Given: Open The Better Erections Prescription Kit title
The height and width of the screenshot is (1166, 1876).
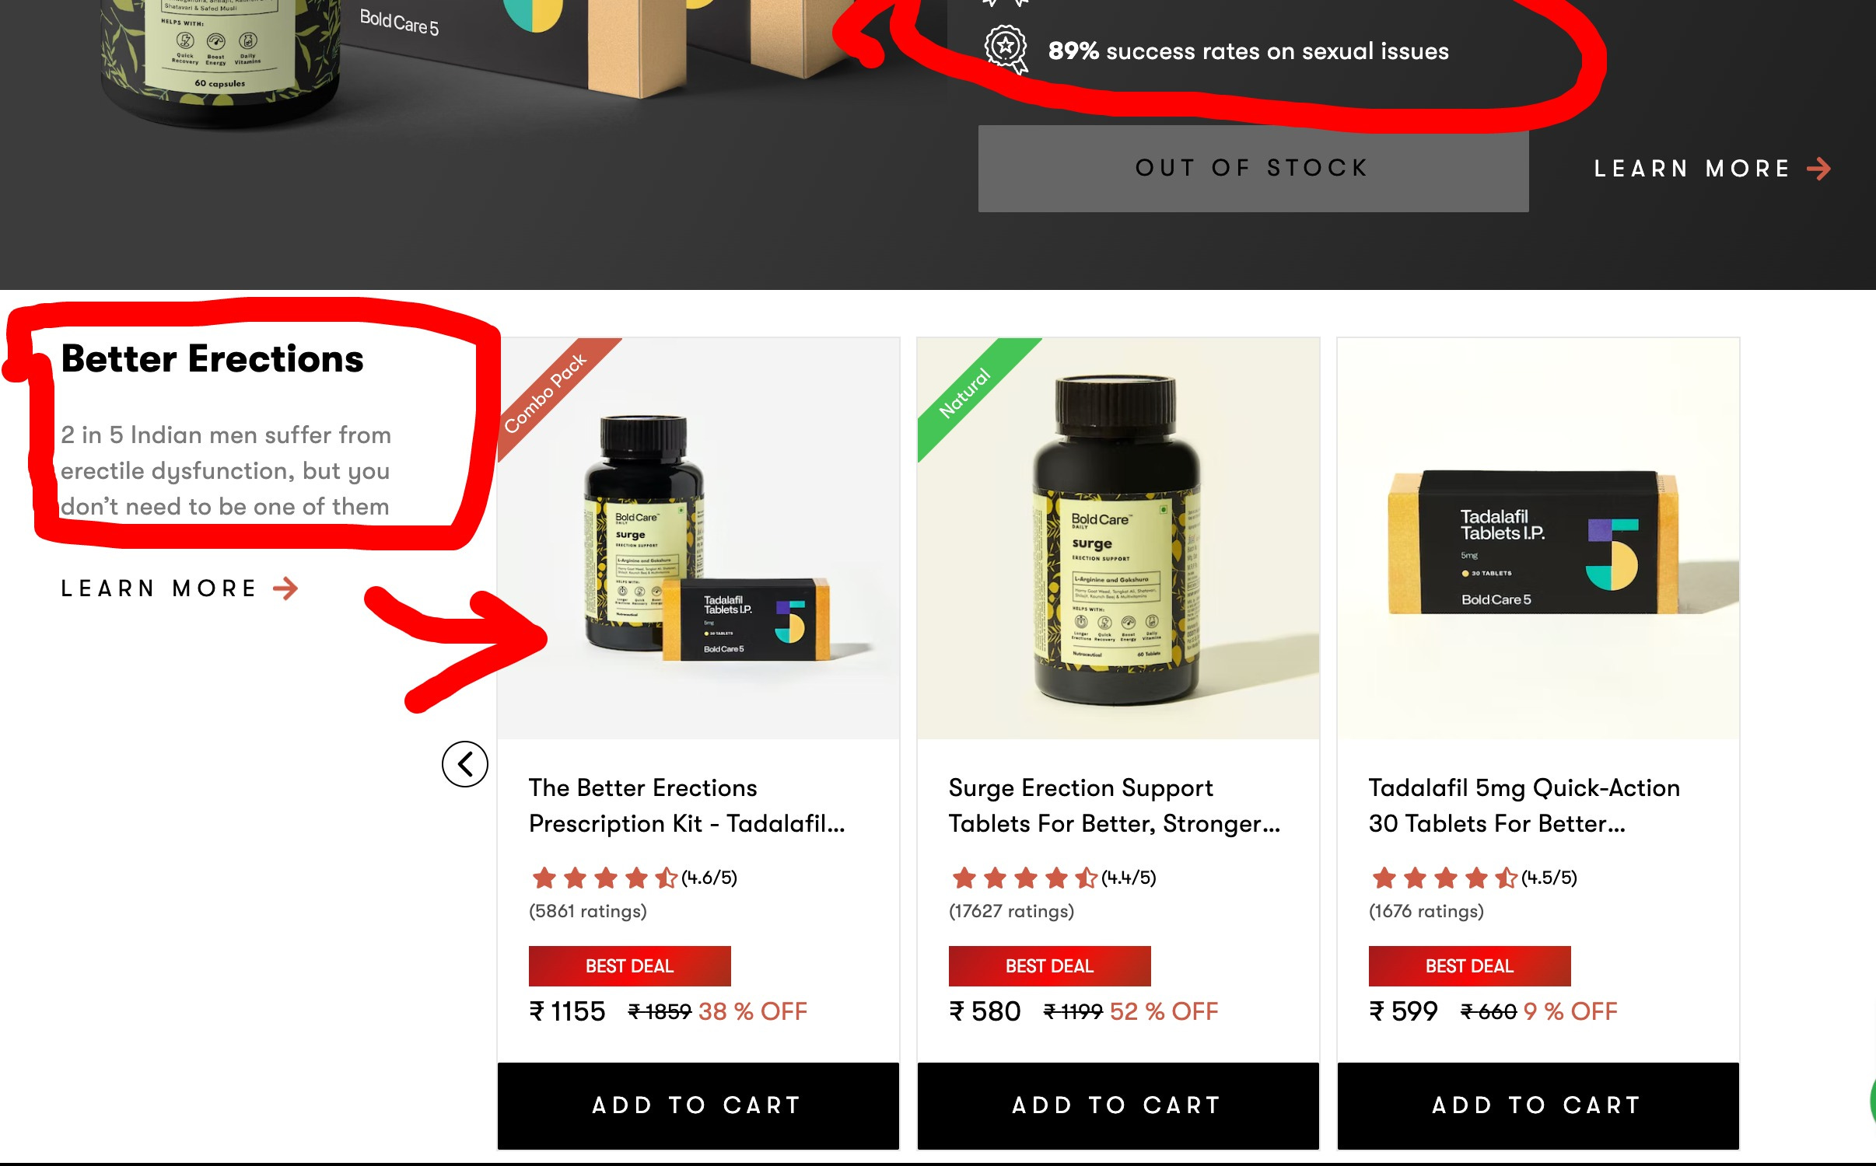Looking at the screenshot, I should [x=687, y=805].
